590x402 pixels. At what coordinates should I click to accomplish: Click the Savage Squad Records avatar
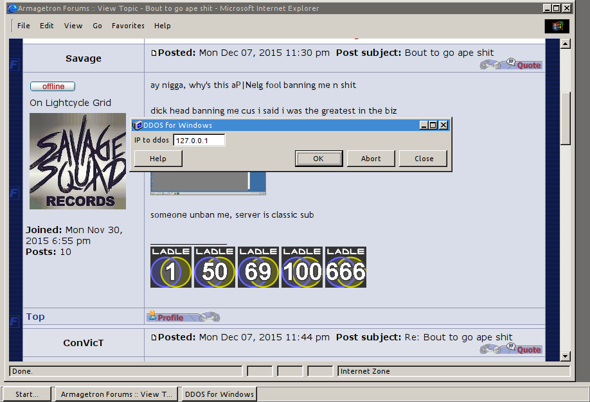78,161
